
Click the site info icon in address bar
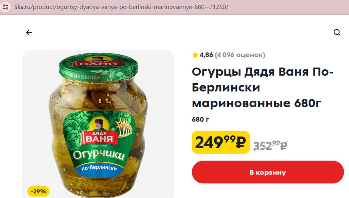[x=5, y=7]
